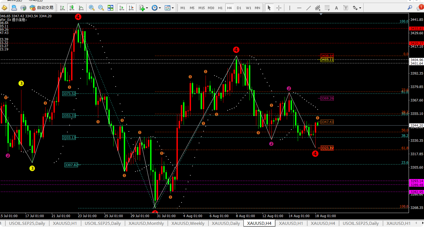
Task: Toggle chart auto scroll button
Action: 122,8
